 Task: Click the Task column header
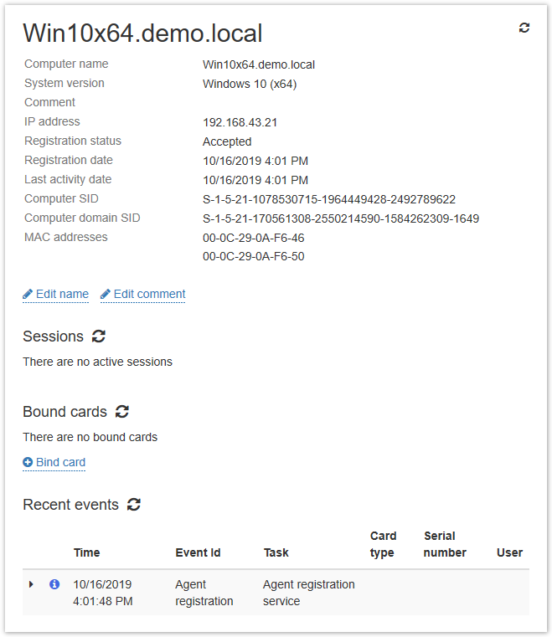pos(276,552)
